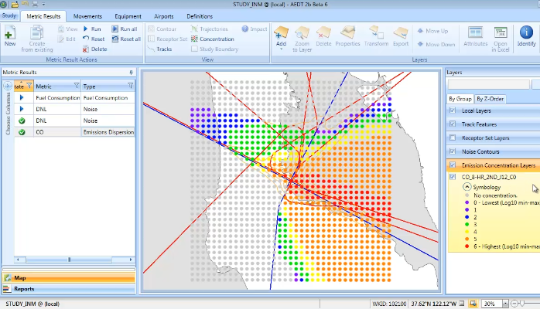Click the New metric result icon
The height and width of the screenshot is (309, 540).
pyautogui.click(x=10, y=36)
